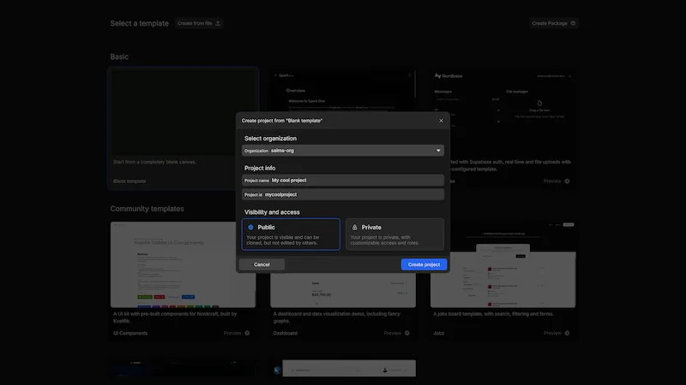Click the lock icon on Private
Screen dimensions: 686x385
tap(355, 228)
